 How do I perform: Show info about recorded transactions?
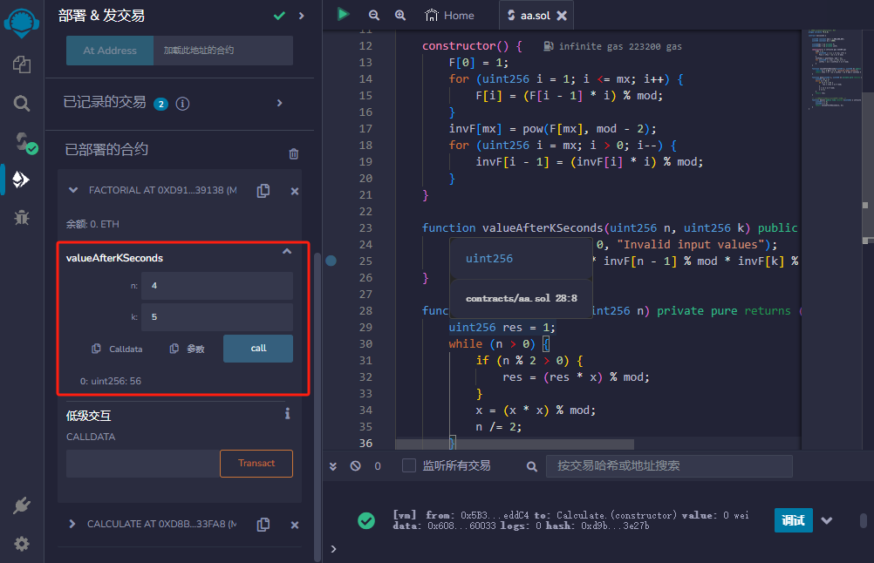pyautogui.click(x=182, y=104)
